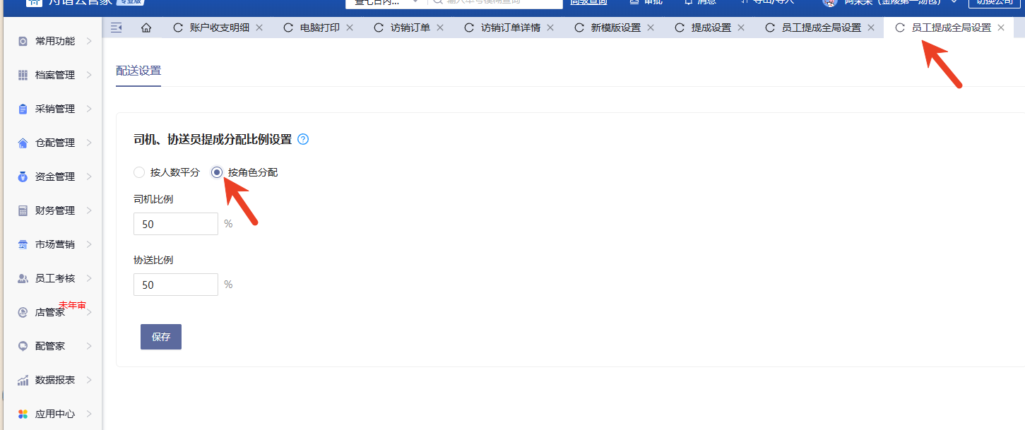
Task: Click the refresh icon on the 账户收支明细 tab
Action: [178, 28]
